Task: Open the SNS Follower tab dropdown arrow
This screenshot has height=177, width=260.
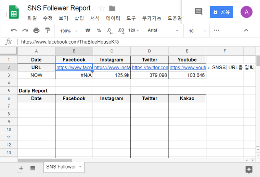Action: [x=80, y=167]
